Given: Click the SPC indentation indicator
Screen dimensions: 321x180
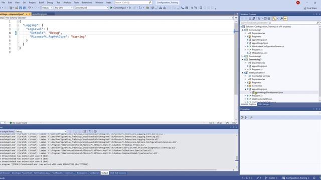Looking at the screenshot, I should click(227, 123).
